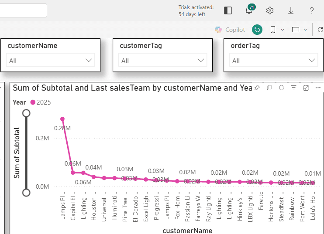Set alert with the chart's bell icon
This screenshot has height=234, width=324.
point(282,88)
